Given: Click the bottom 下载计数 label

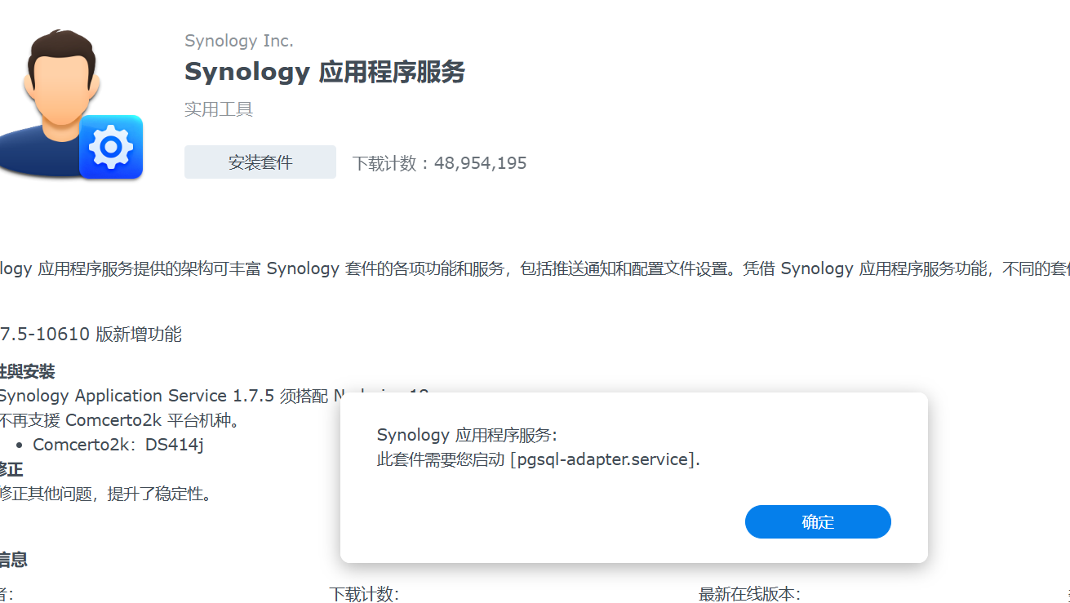Looking at the screenshot, I should pos(364,594).
